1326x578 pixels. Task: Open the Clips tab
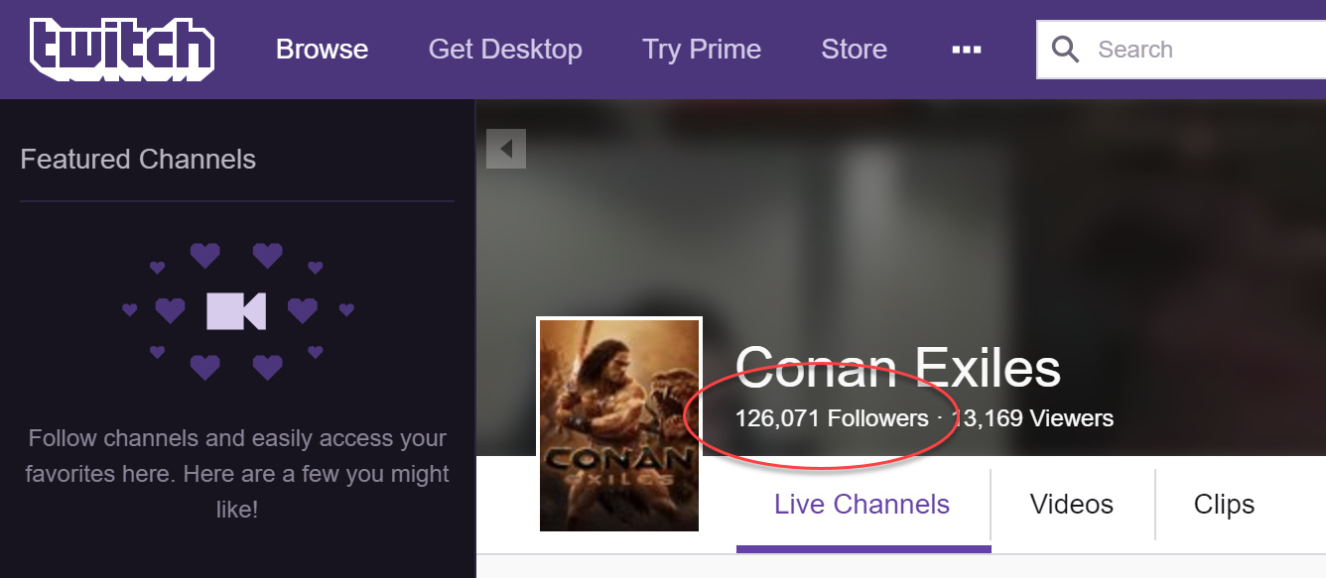1224,505
